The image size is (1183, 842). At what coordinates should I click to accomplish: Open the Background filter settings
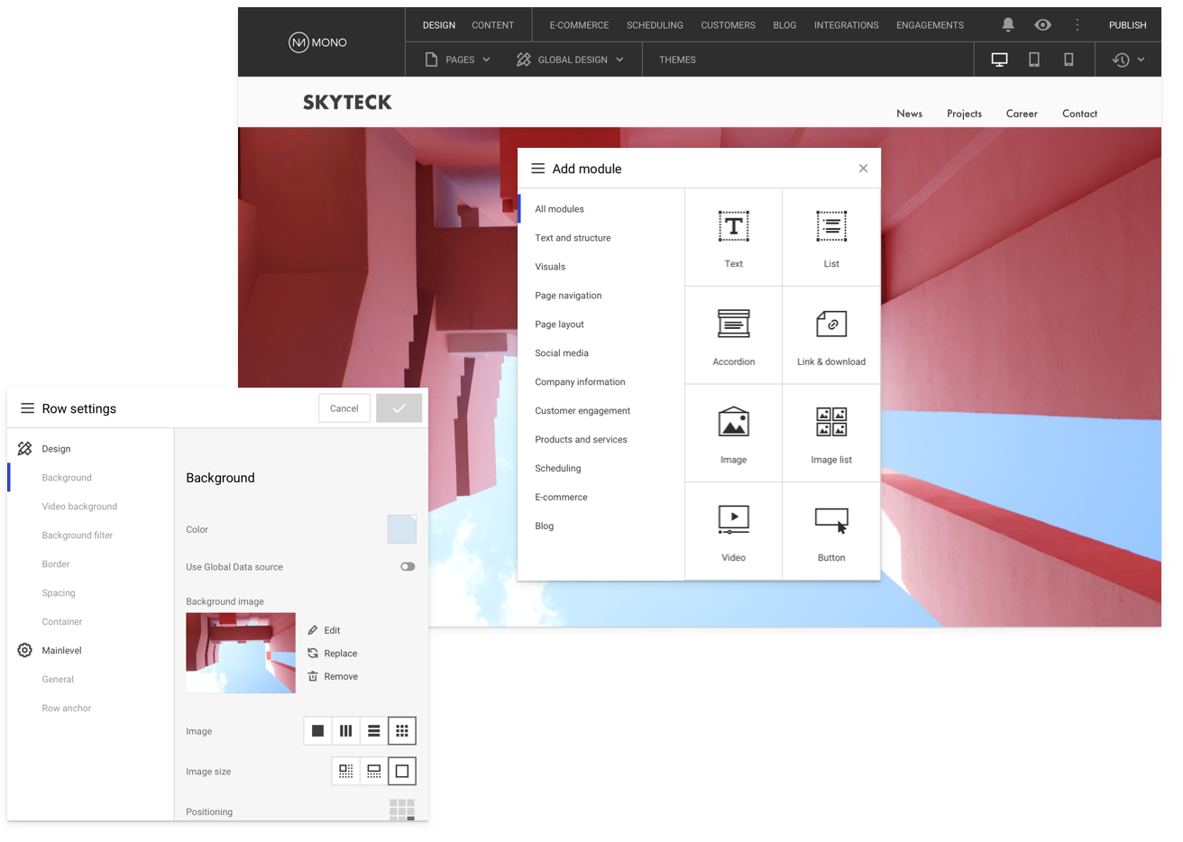pos(78,535)
